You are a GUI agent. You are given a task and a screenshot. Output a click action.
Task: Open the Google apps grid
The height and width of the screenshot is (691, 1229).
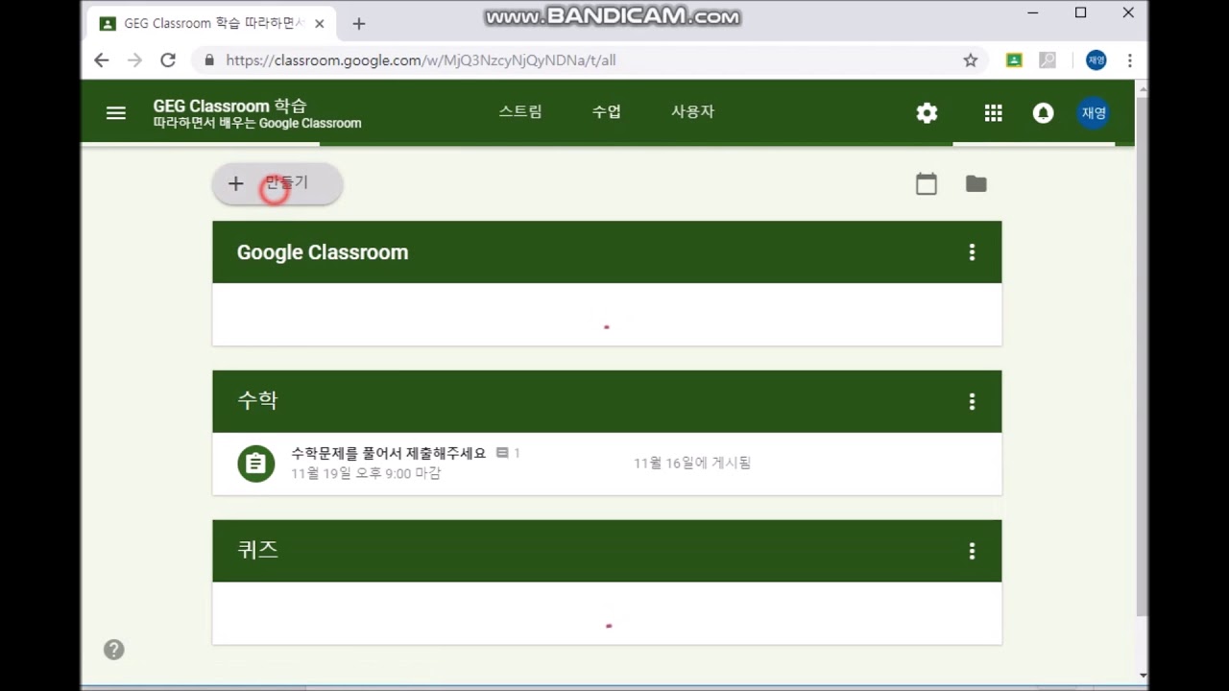tap(994, 113)
